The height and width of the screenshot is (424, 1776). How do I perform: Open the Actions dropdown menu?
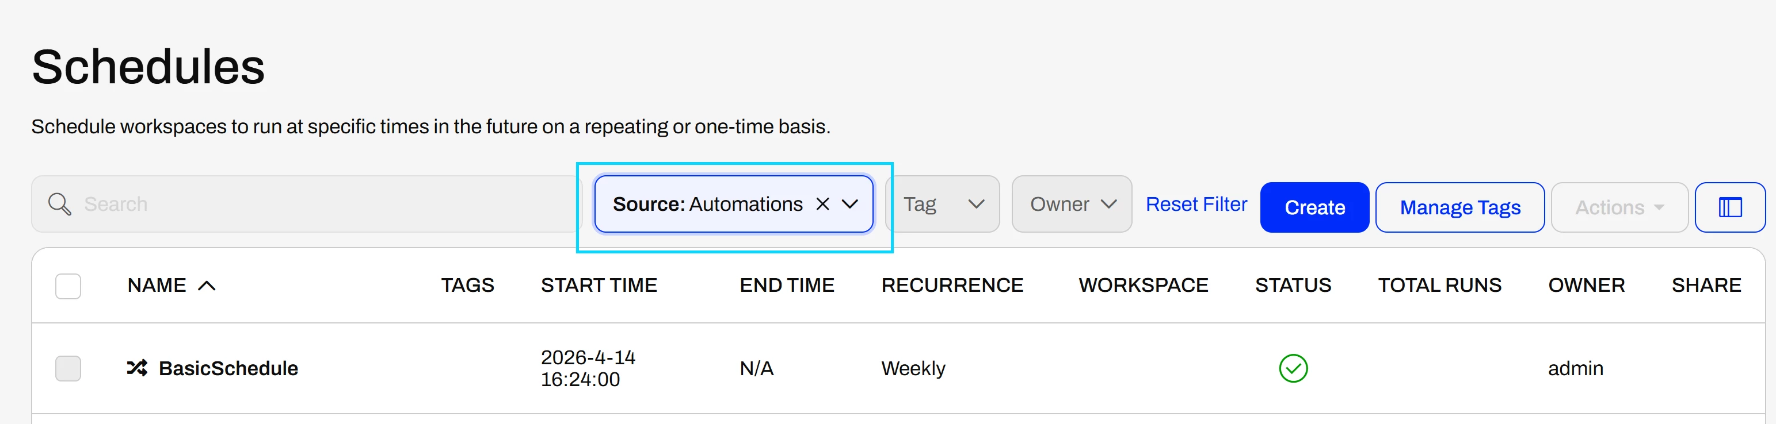[x=1619, y=207]
